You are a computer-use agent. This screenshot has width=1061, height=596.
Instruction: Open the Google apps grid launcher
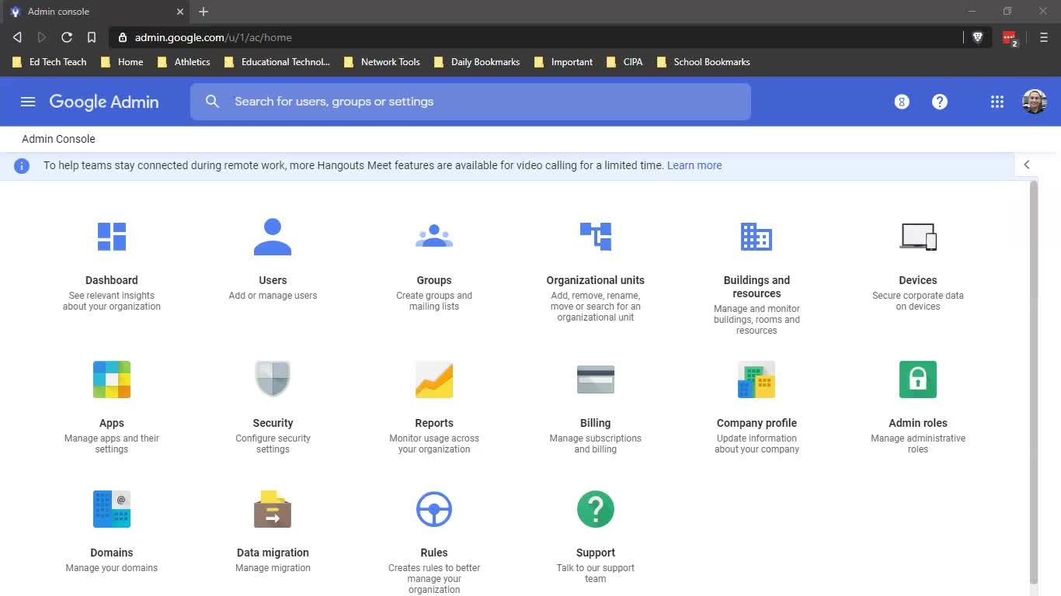pyautogui.click(x=997, y=102)
